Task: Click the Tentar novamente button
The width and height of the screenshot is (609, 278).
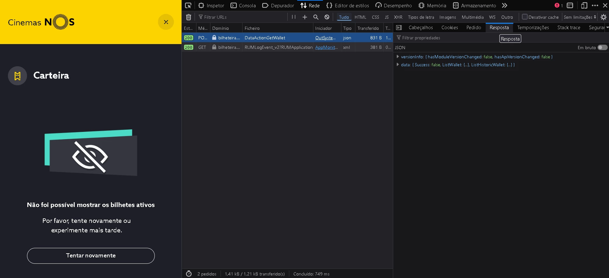Action: [91, 255]
